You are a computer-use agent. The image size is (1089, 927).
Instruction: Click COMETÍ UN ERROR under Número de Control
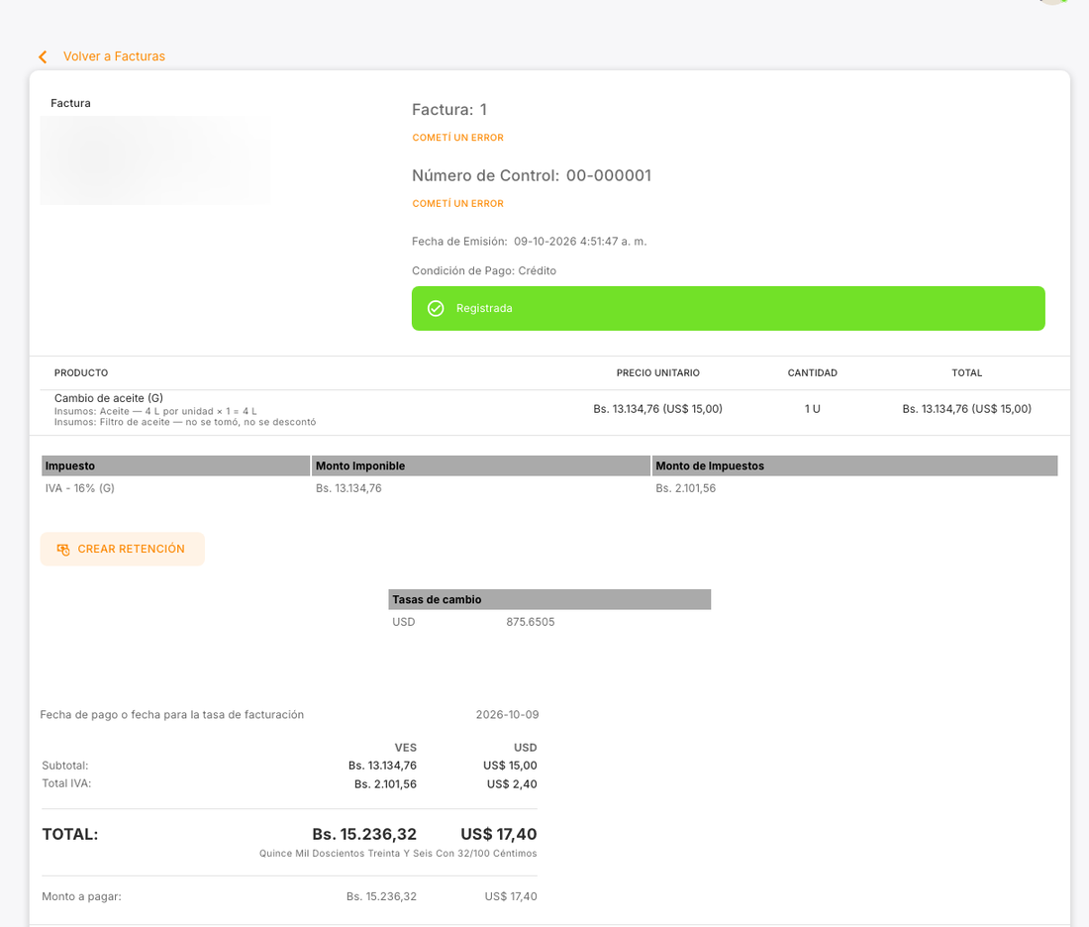(457, 204)
